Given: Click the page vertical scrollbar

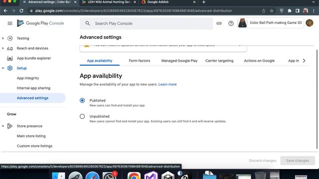Looking at the screenshot, I should (x=317, y=99).
